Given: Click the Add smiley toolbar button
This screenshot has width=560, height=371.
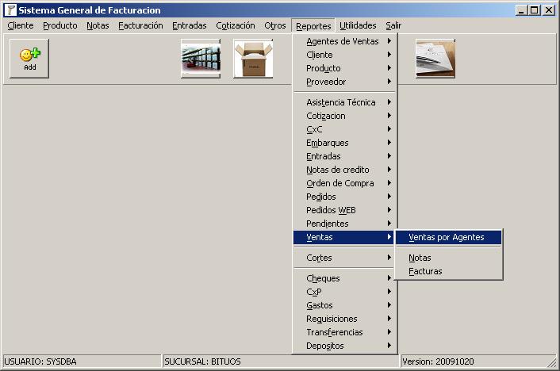Looking at the screenshot, I should click(x=29, y=59).
